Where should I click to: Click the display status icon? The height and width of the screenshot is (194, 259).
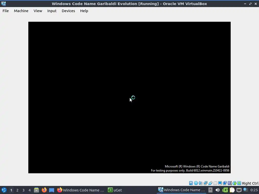coord(220,183)
